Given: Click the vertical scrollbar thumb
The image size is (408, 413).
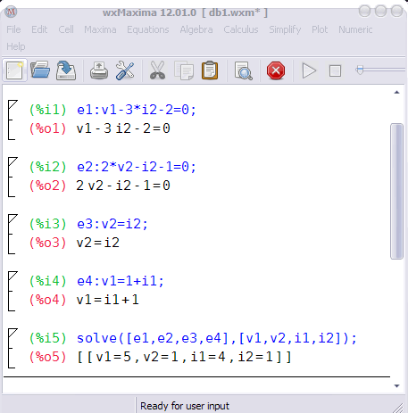Looking at the screenshot, I should tap(396, 192).
